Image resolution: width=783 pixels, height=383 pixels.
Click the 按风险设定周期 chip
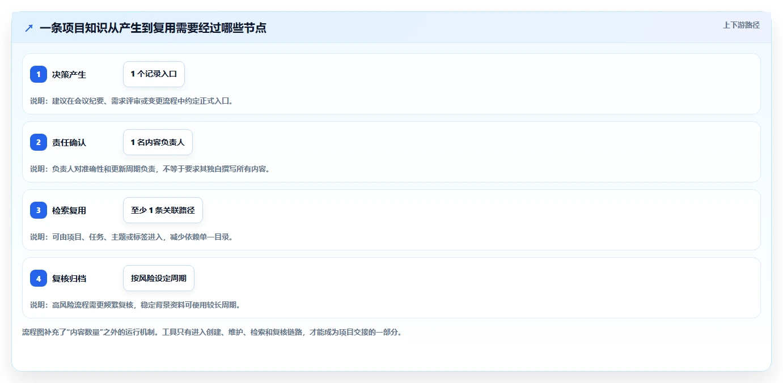point(159,278)
